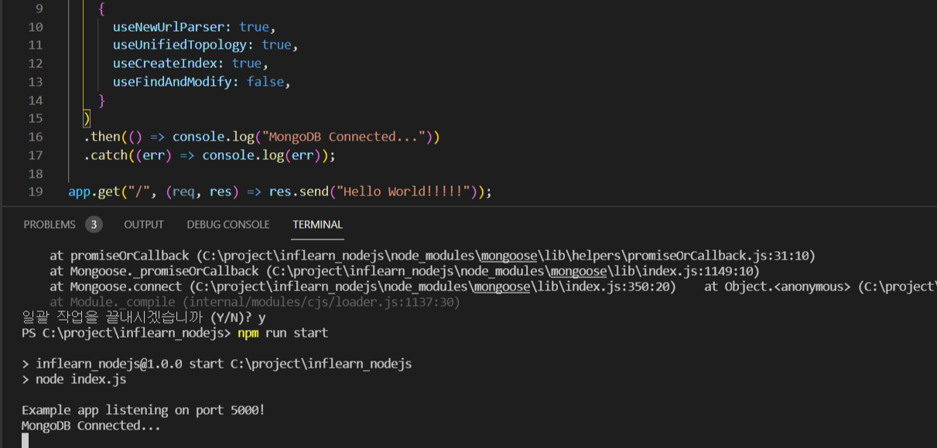Image resolution: width=937 pixels, height=448 pixels.
Task: Click useFindAndModify on line 13
Action: [x=173, y=82]
